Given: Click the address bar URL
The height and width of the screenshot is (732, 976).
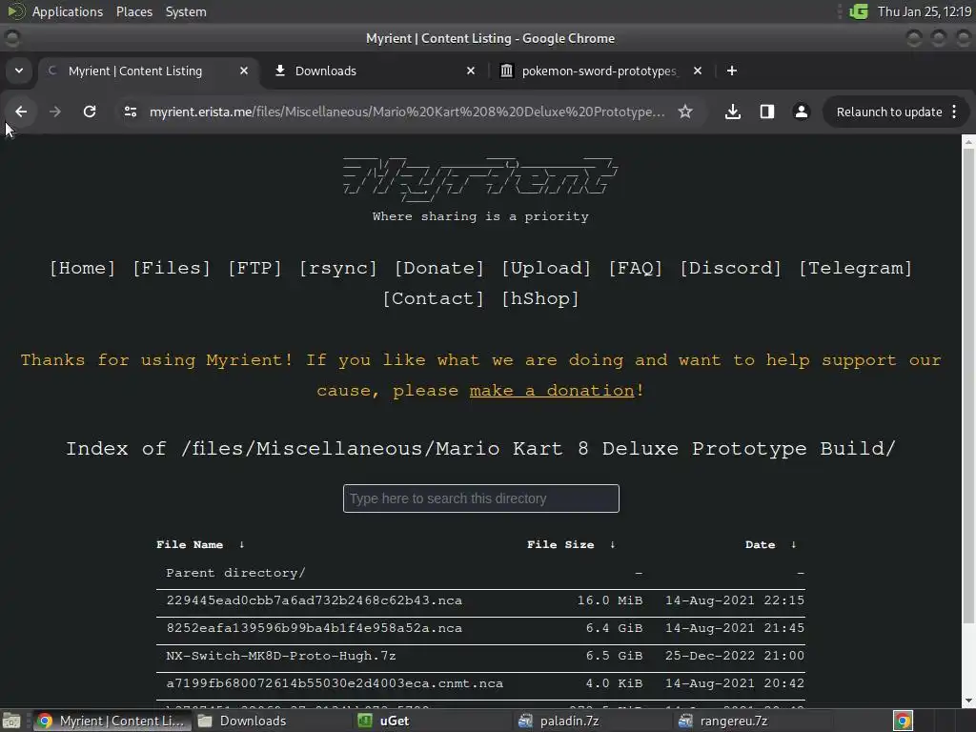Looking at the screenshot, I should click(407, 112).
